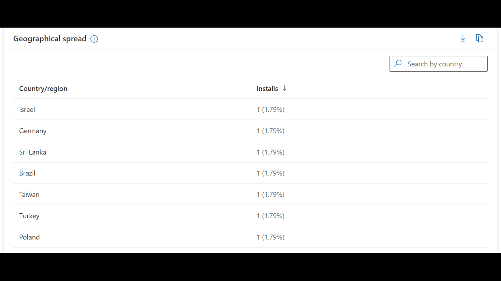Click the copy data icon
Viewport: 501px width, 281px height.
pos(480,38)
